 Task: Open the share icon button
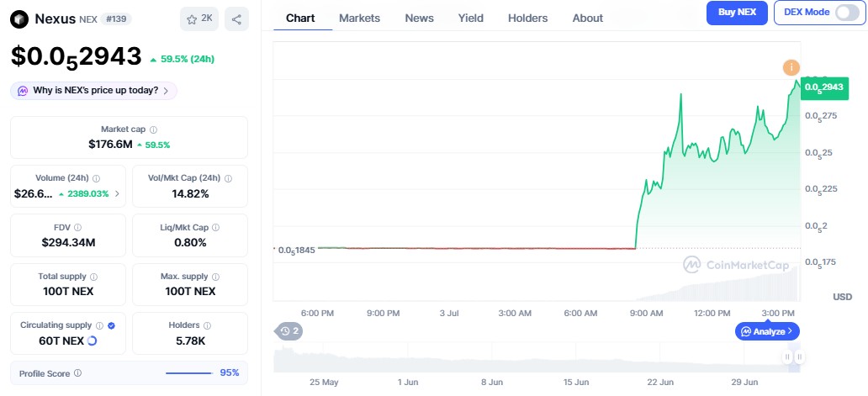tap(236, 18)
